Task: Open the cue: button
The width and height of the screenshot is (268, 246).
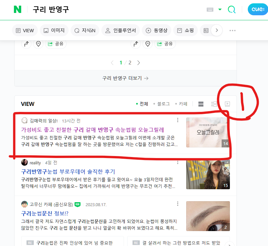Action: [x=258, y=9]
